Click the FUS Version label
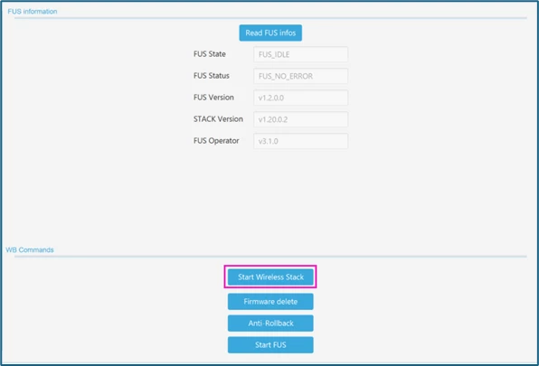This screenshot has width=539, height=366. (213, 98)
